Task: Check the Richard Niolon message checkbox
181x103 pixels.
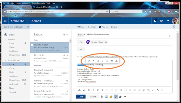Action: point(32,45)
